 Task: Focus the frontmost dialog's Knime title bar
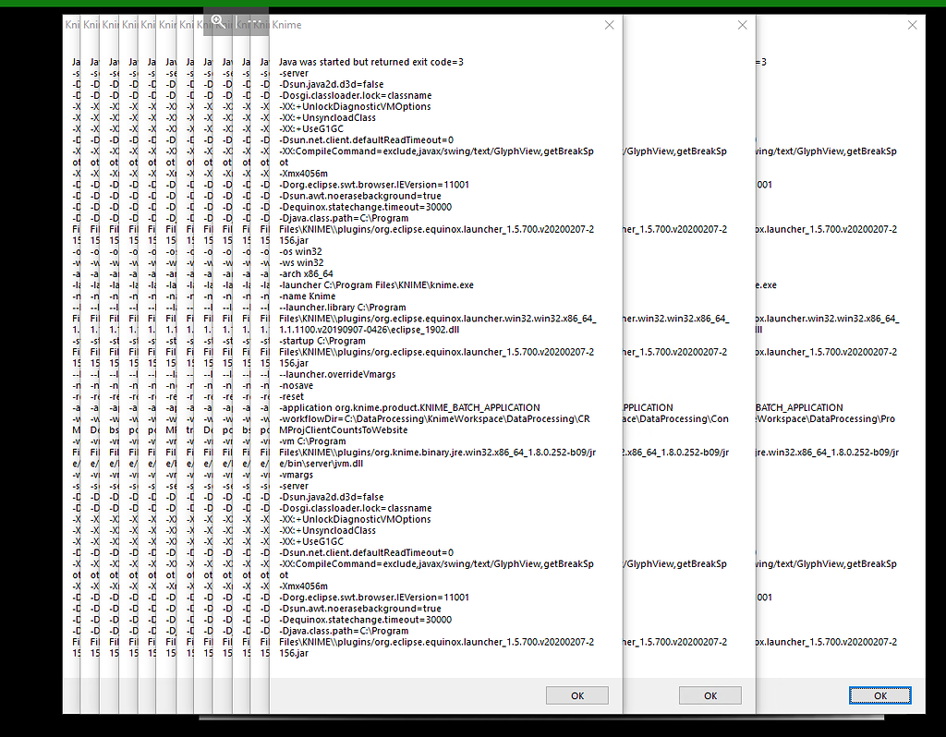coord(286,25)
